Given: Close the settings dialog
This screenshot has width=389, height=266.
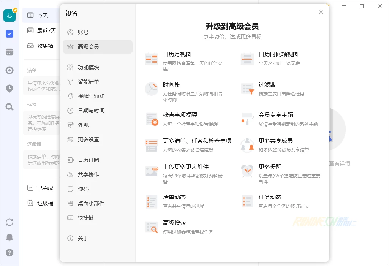Looking at the screenshot, I should tap(321, 12).
